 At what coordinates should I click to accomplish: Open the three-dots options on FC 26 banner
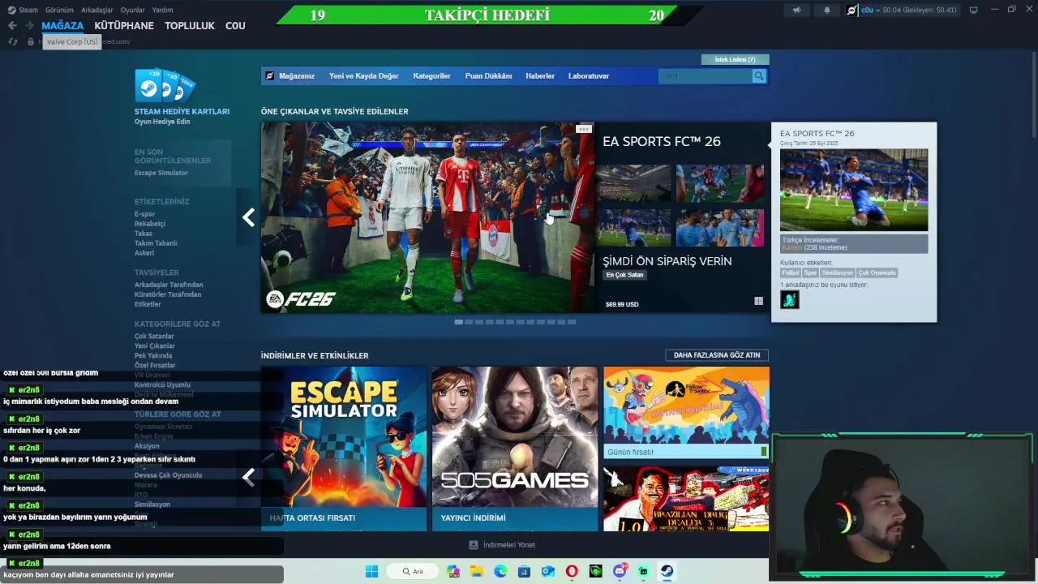coord(584,129)
